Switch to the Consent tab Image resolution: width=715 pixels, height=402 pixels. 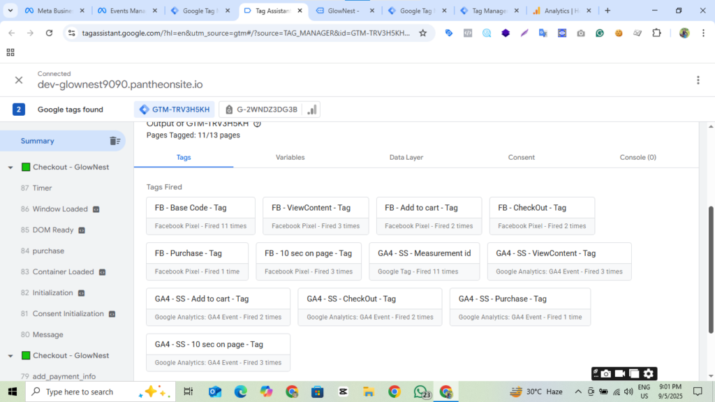click(521, 157)
